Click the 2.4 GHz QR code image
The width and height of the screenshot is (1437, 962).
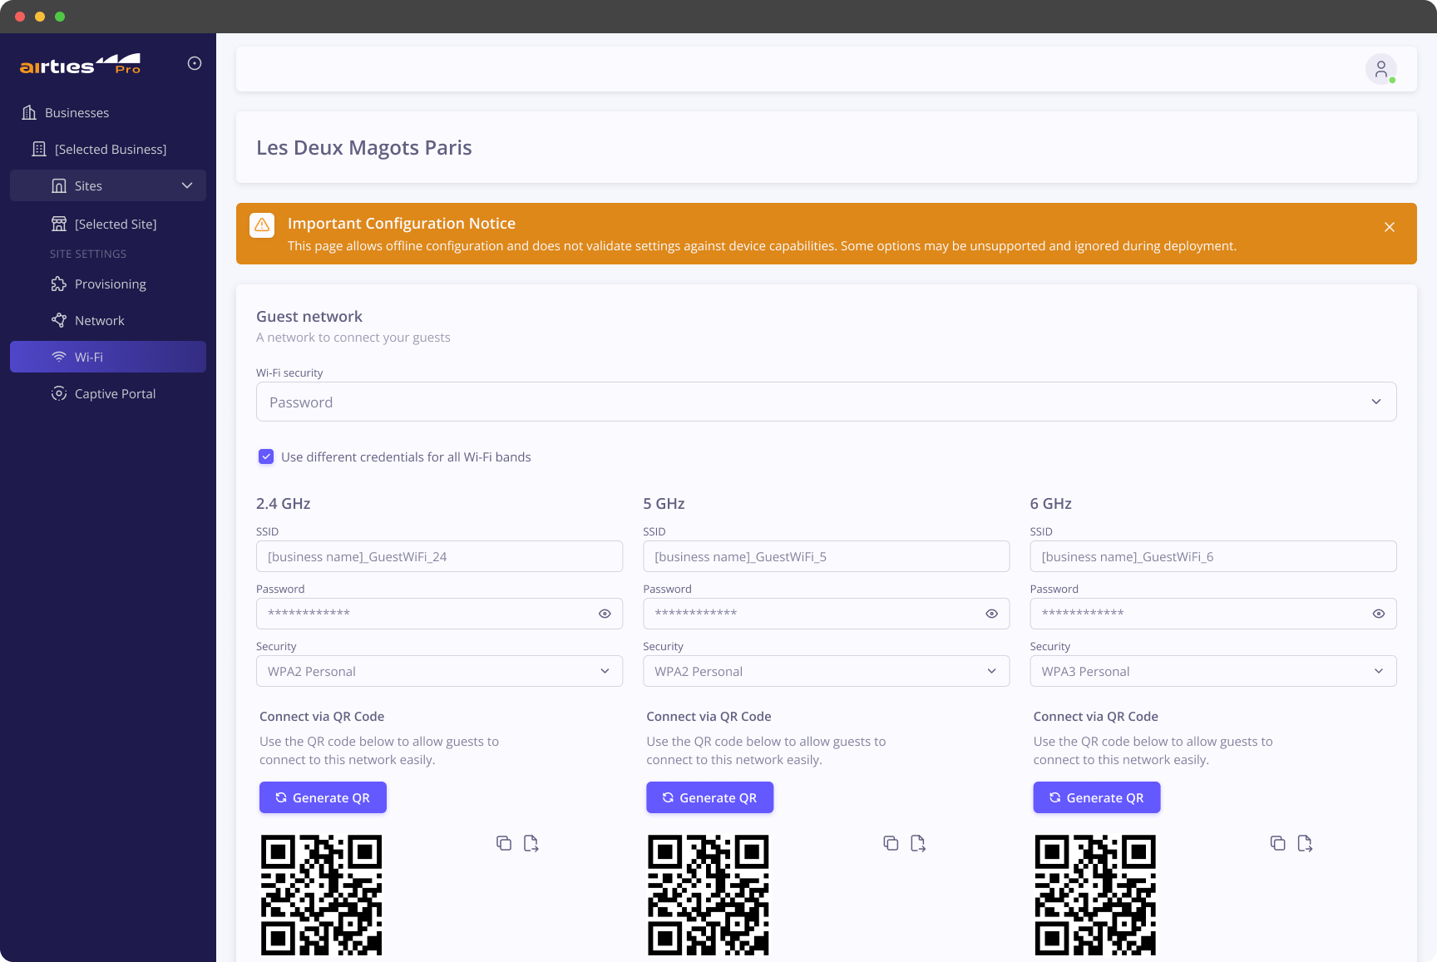tap(322, 895)
